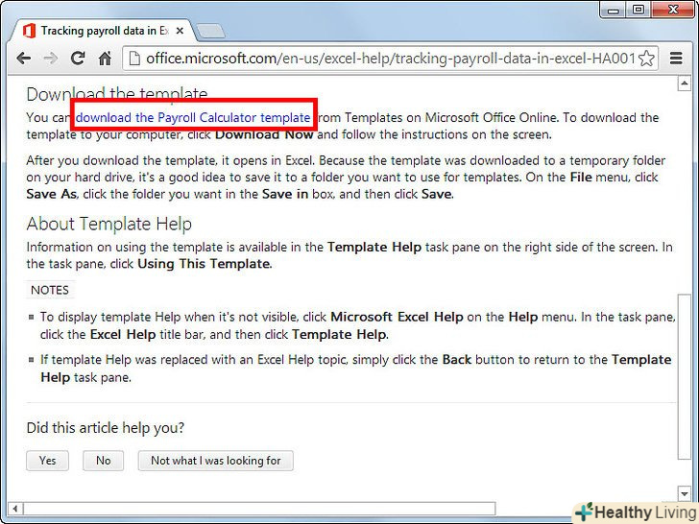Open the Chrome hamburger menu
Viewport: 699px width, 524px height.
[x=676, y=58]
